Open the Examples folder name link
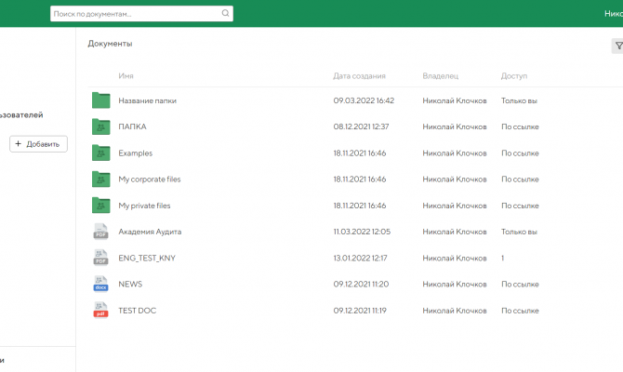 coord(136,153)
